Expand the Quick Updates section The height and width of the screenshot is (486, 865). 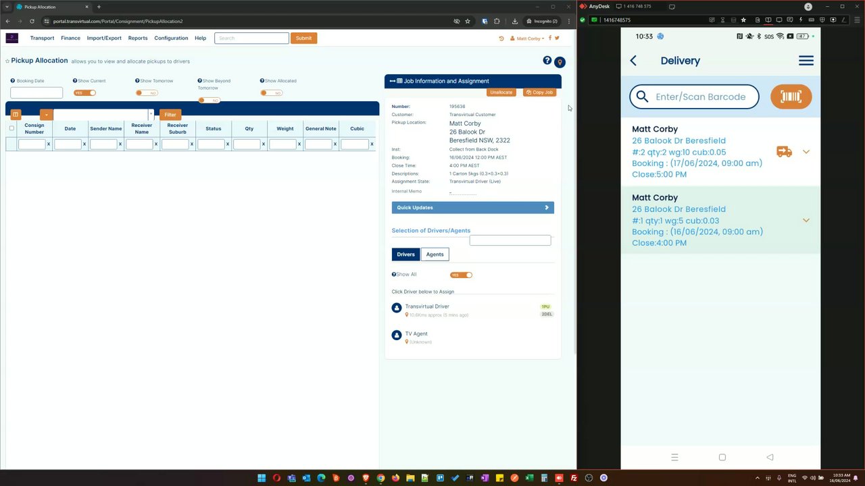pos(472,207)
